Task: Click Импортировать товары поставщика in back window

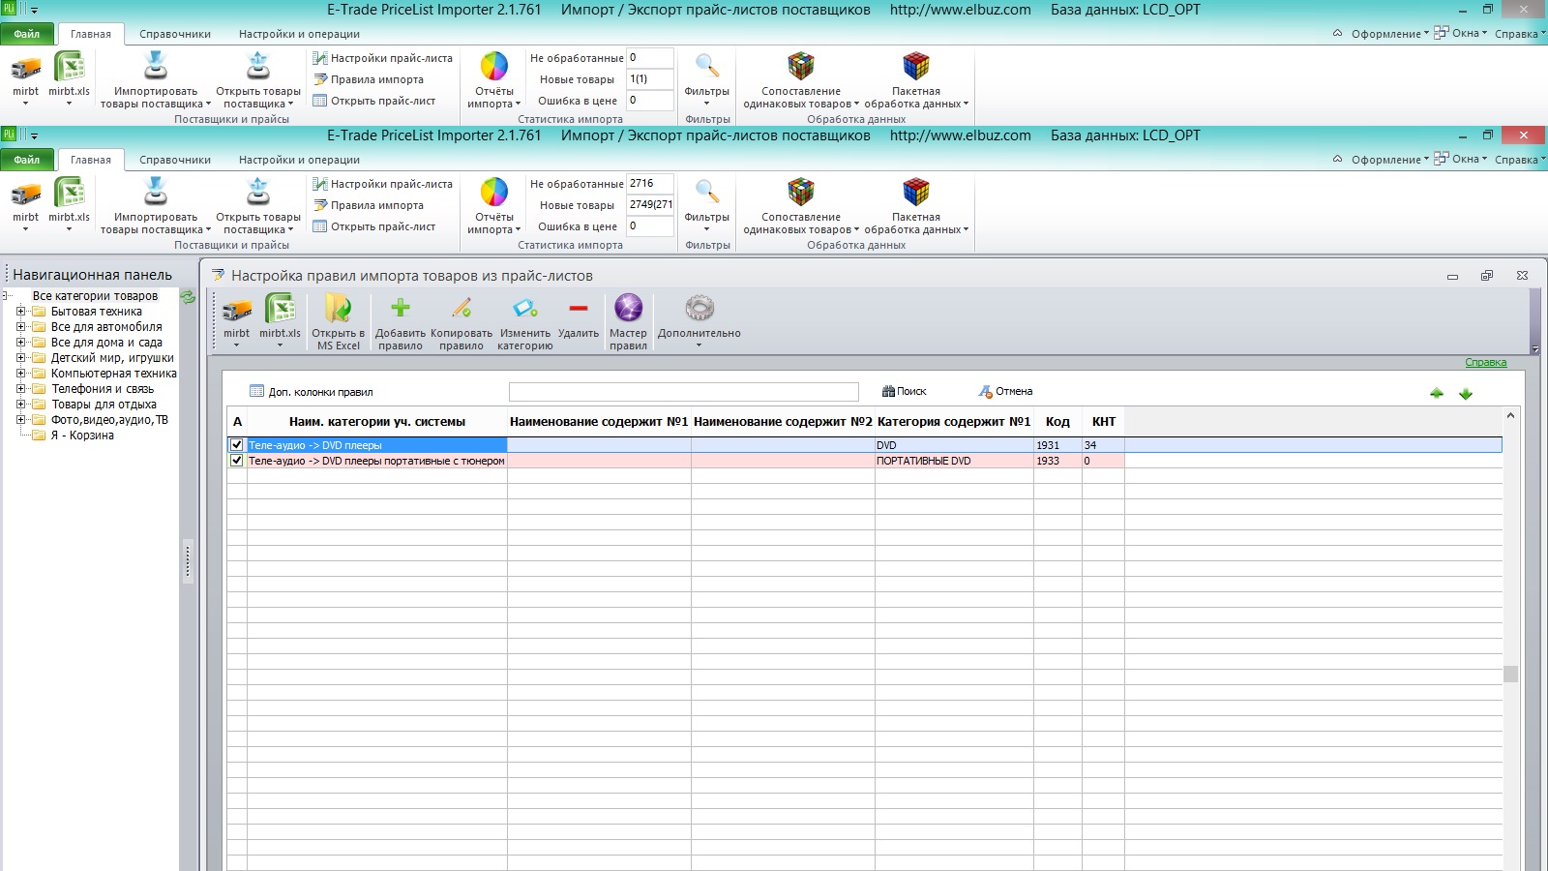Action: coord(155,78)
